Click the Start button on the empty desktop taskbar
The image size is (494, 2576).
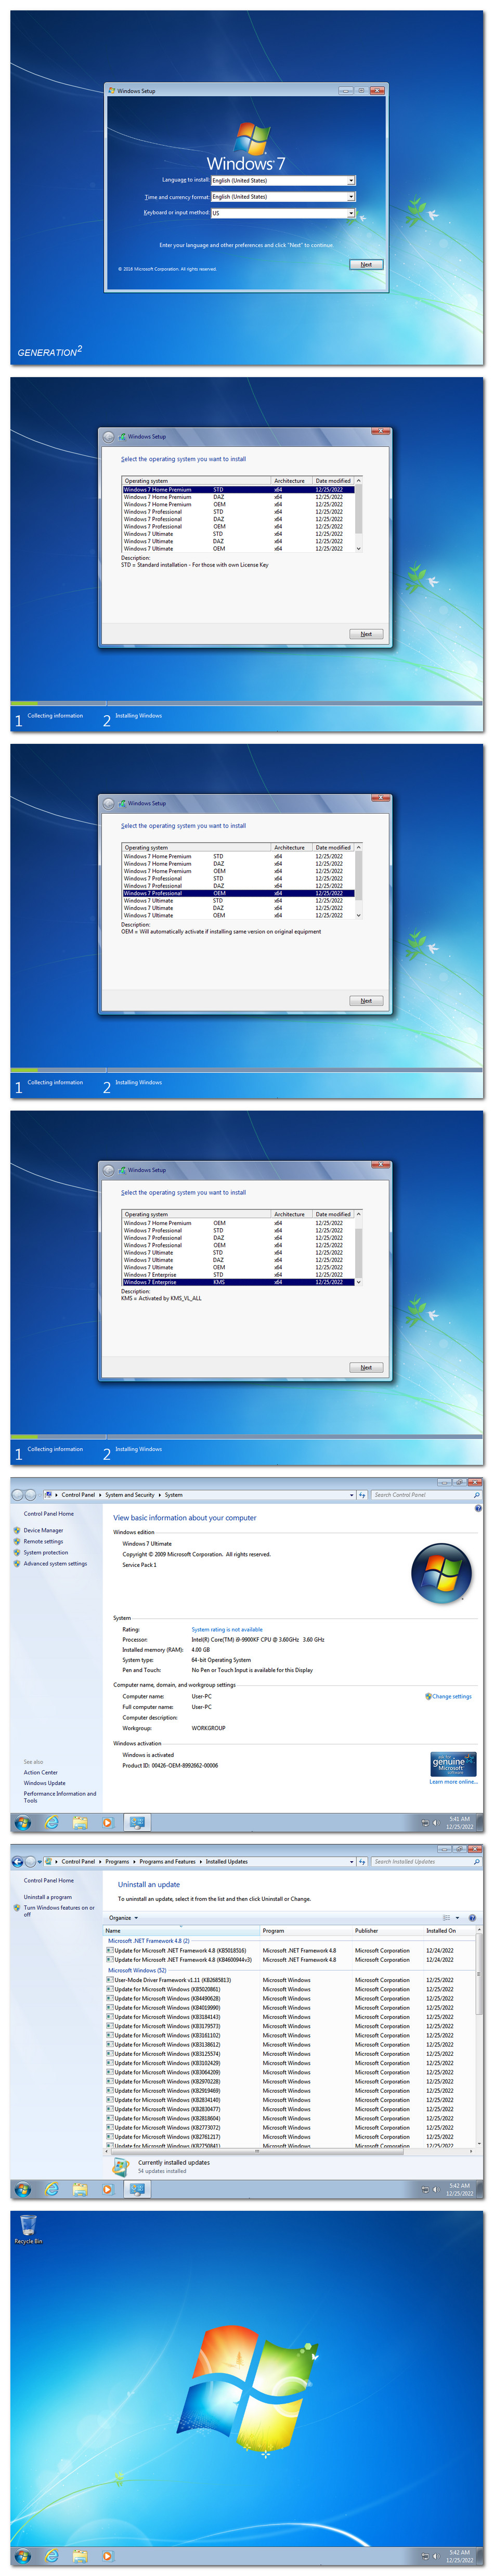coord(22,2556)
